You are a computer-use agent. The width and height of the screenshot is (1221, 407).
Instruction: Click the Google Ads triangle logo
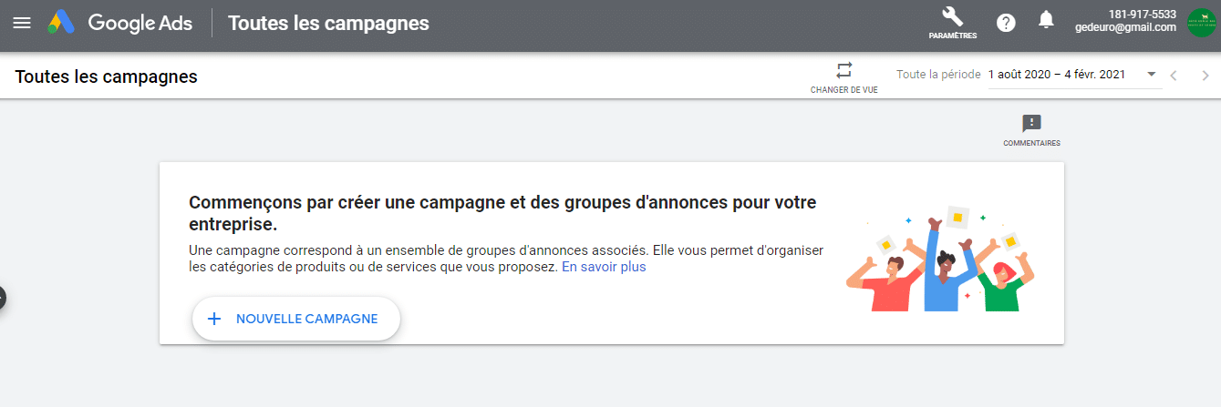coord(61,23)
